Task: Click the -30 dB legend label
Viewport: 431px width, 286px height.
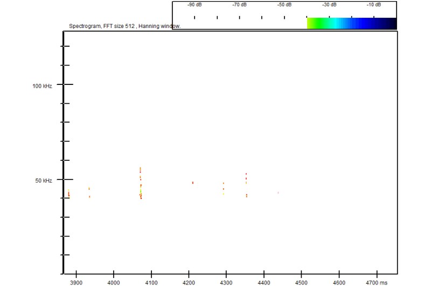Action: click(329, 5)
